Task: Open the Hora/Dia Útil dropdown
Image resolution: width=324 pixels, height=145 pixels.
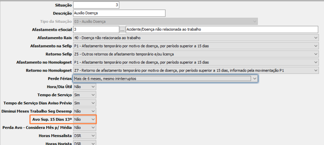Action: 84,87
